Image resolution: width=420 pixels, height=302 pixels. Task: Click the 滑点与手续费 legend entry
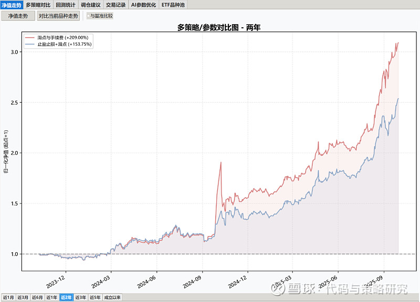pos(57,38)
